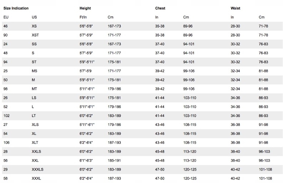Click the XXLS size cell

pos(36,151)
